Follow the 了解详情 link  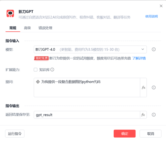[x=139, y=58]
